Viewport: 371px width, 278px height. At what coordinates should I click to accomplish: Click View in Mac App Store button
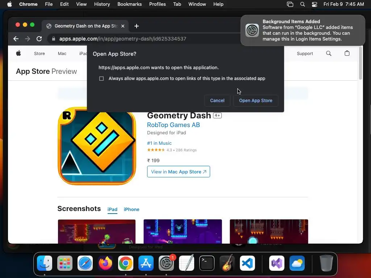pos(178,172)
